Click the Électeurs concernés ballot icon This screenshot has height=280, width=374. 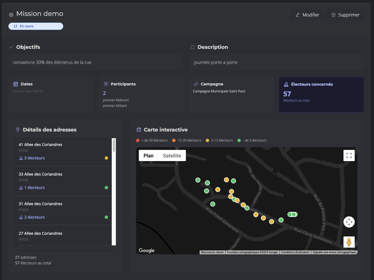tap(286, 84)
